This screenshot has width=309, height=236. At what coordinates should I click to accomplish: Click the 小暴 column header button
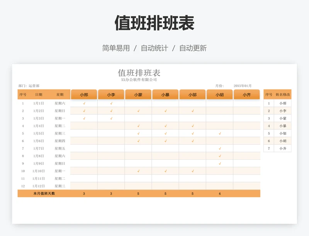point(165,95)
